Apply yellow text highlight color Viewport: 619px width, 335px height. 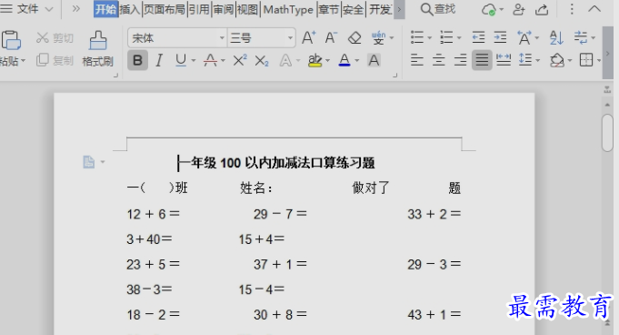coord(315,60)
